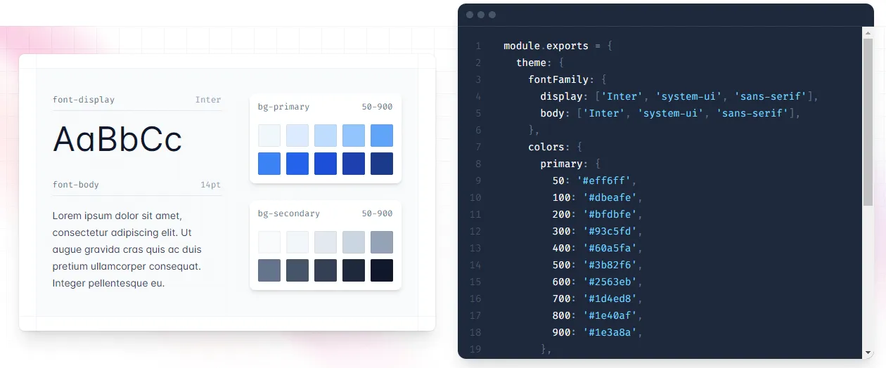Screen dimensions: 886x368
Task: Click line number 14 in the gutter
Action: tap(475, 265)
